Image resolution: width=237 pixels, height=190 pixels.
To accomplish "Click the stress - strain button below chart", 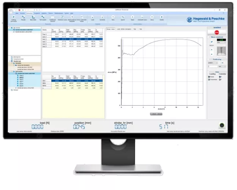I will click(x=156, y=113).
